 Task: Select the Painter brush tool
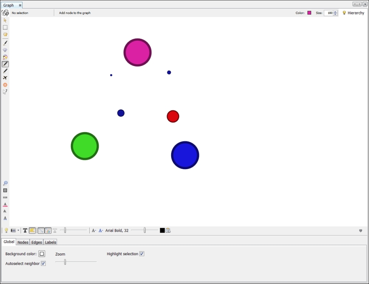[x=5, y=43]
